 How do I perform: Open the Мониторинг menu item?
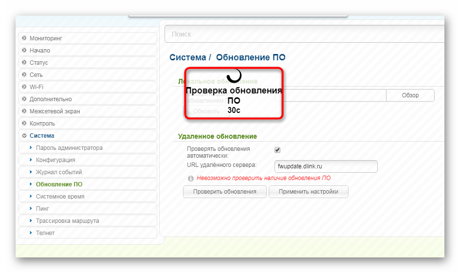(88, 38)
